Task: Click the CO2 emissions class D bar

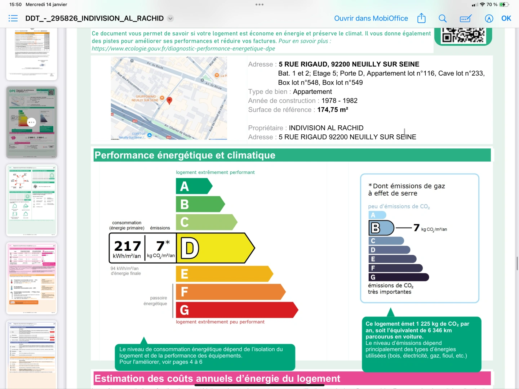Action: point(389,250)
